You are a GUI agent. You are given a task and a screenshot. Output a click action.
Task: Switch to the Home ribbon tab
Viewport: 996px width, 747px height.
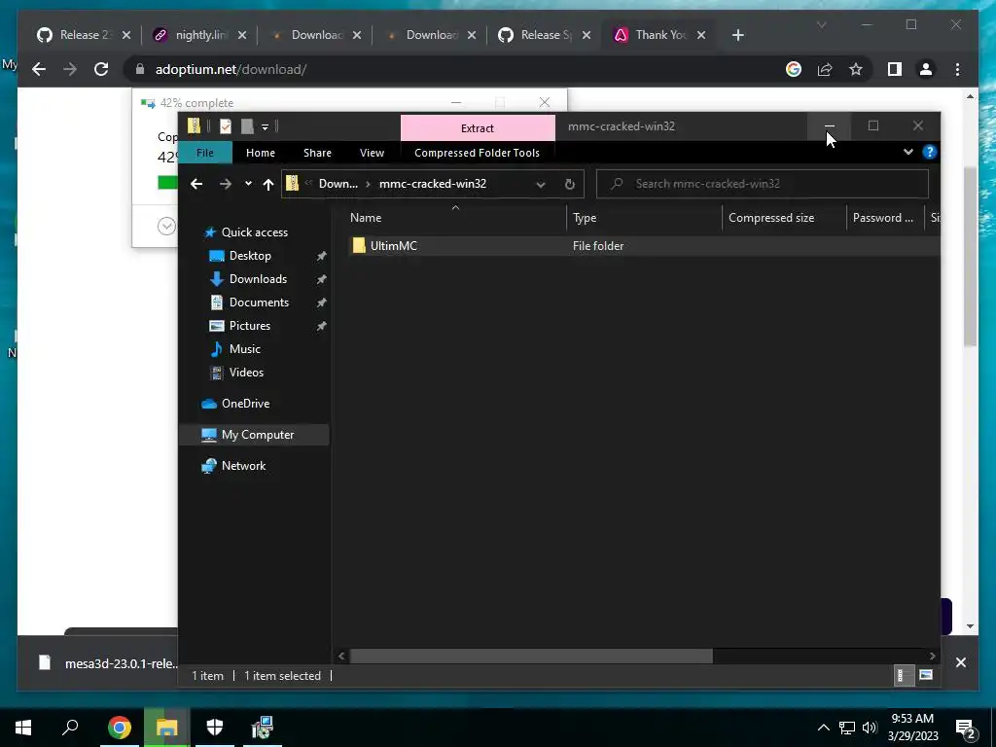[261, 153]
